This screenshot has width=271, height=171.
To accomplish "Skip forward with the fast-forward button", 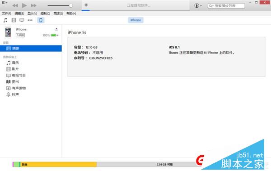I will point(33,5).
